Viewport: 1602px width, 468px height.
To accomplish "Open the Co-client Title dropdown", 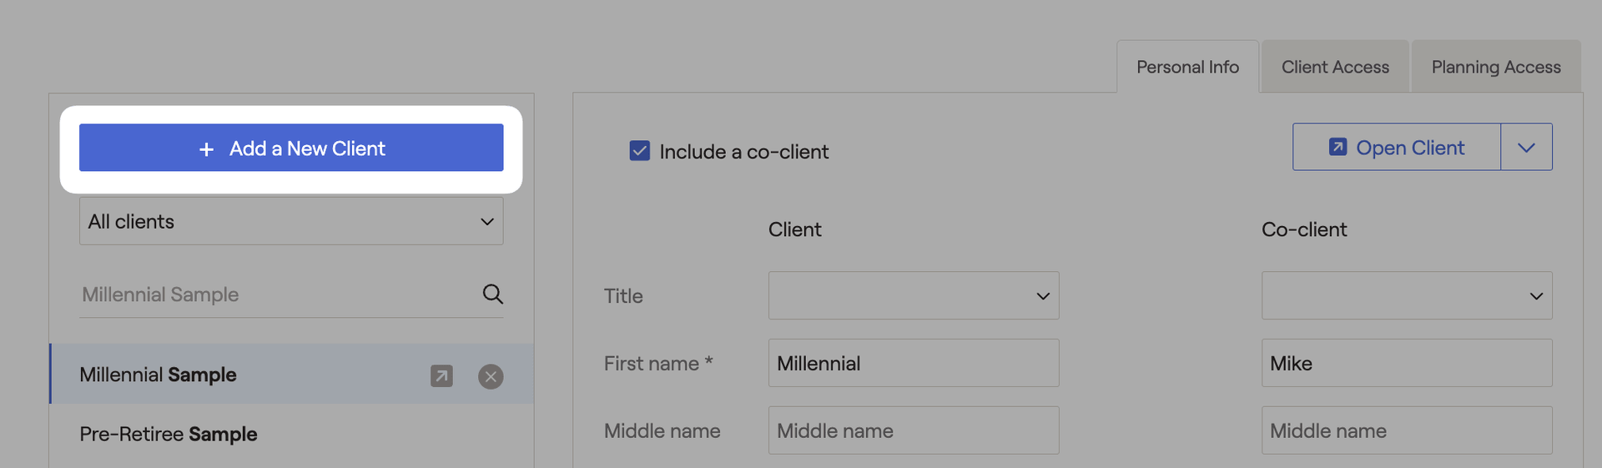I will [1407, 295].
